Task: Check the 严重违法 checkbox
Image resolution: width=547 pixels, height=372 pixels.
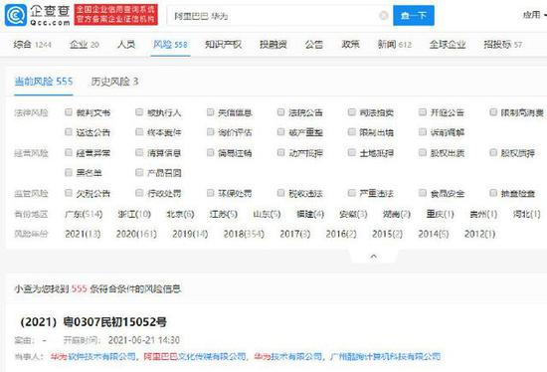Action: tap(352, 193)
